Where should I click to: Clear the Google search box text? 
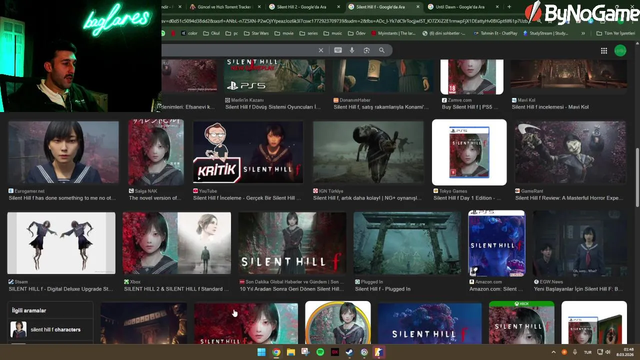321,50
